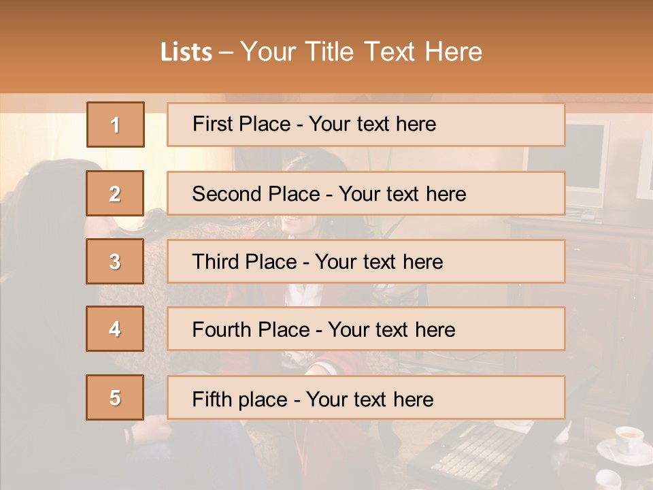653x490 pixels.
Task: Select the number 2 box
Action: pyautogui.click(x=115, y=193)
